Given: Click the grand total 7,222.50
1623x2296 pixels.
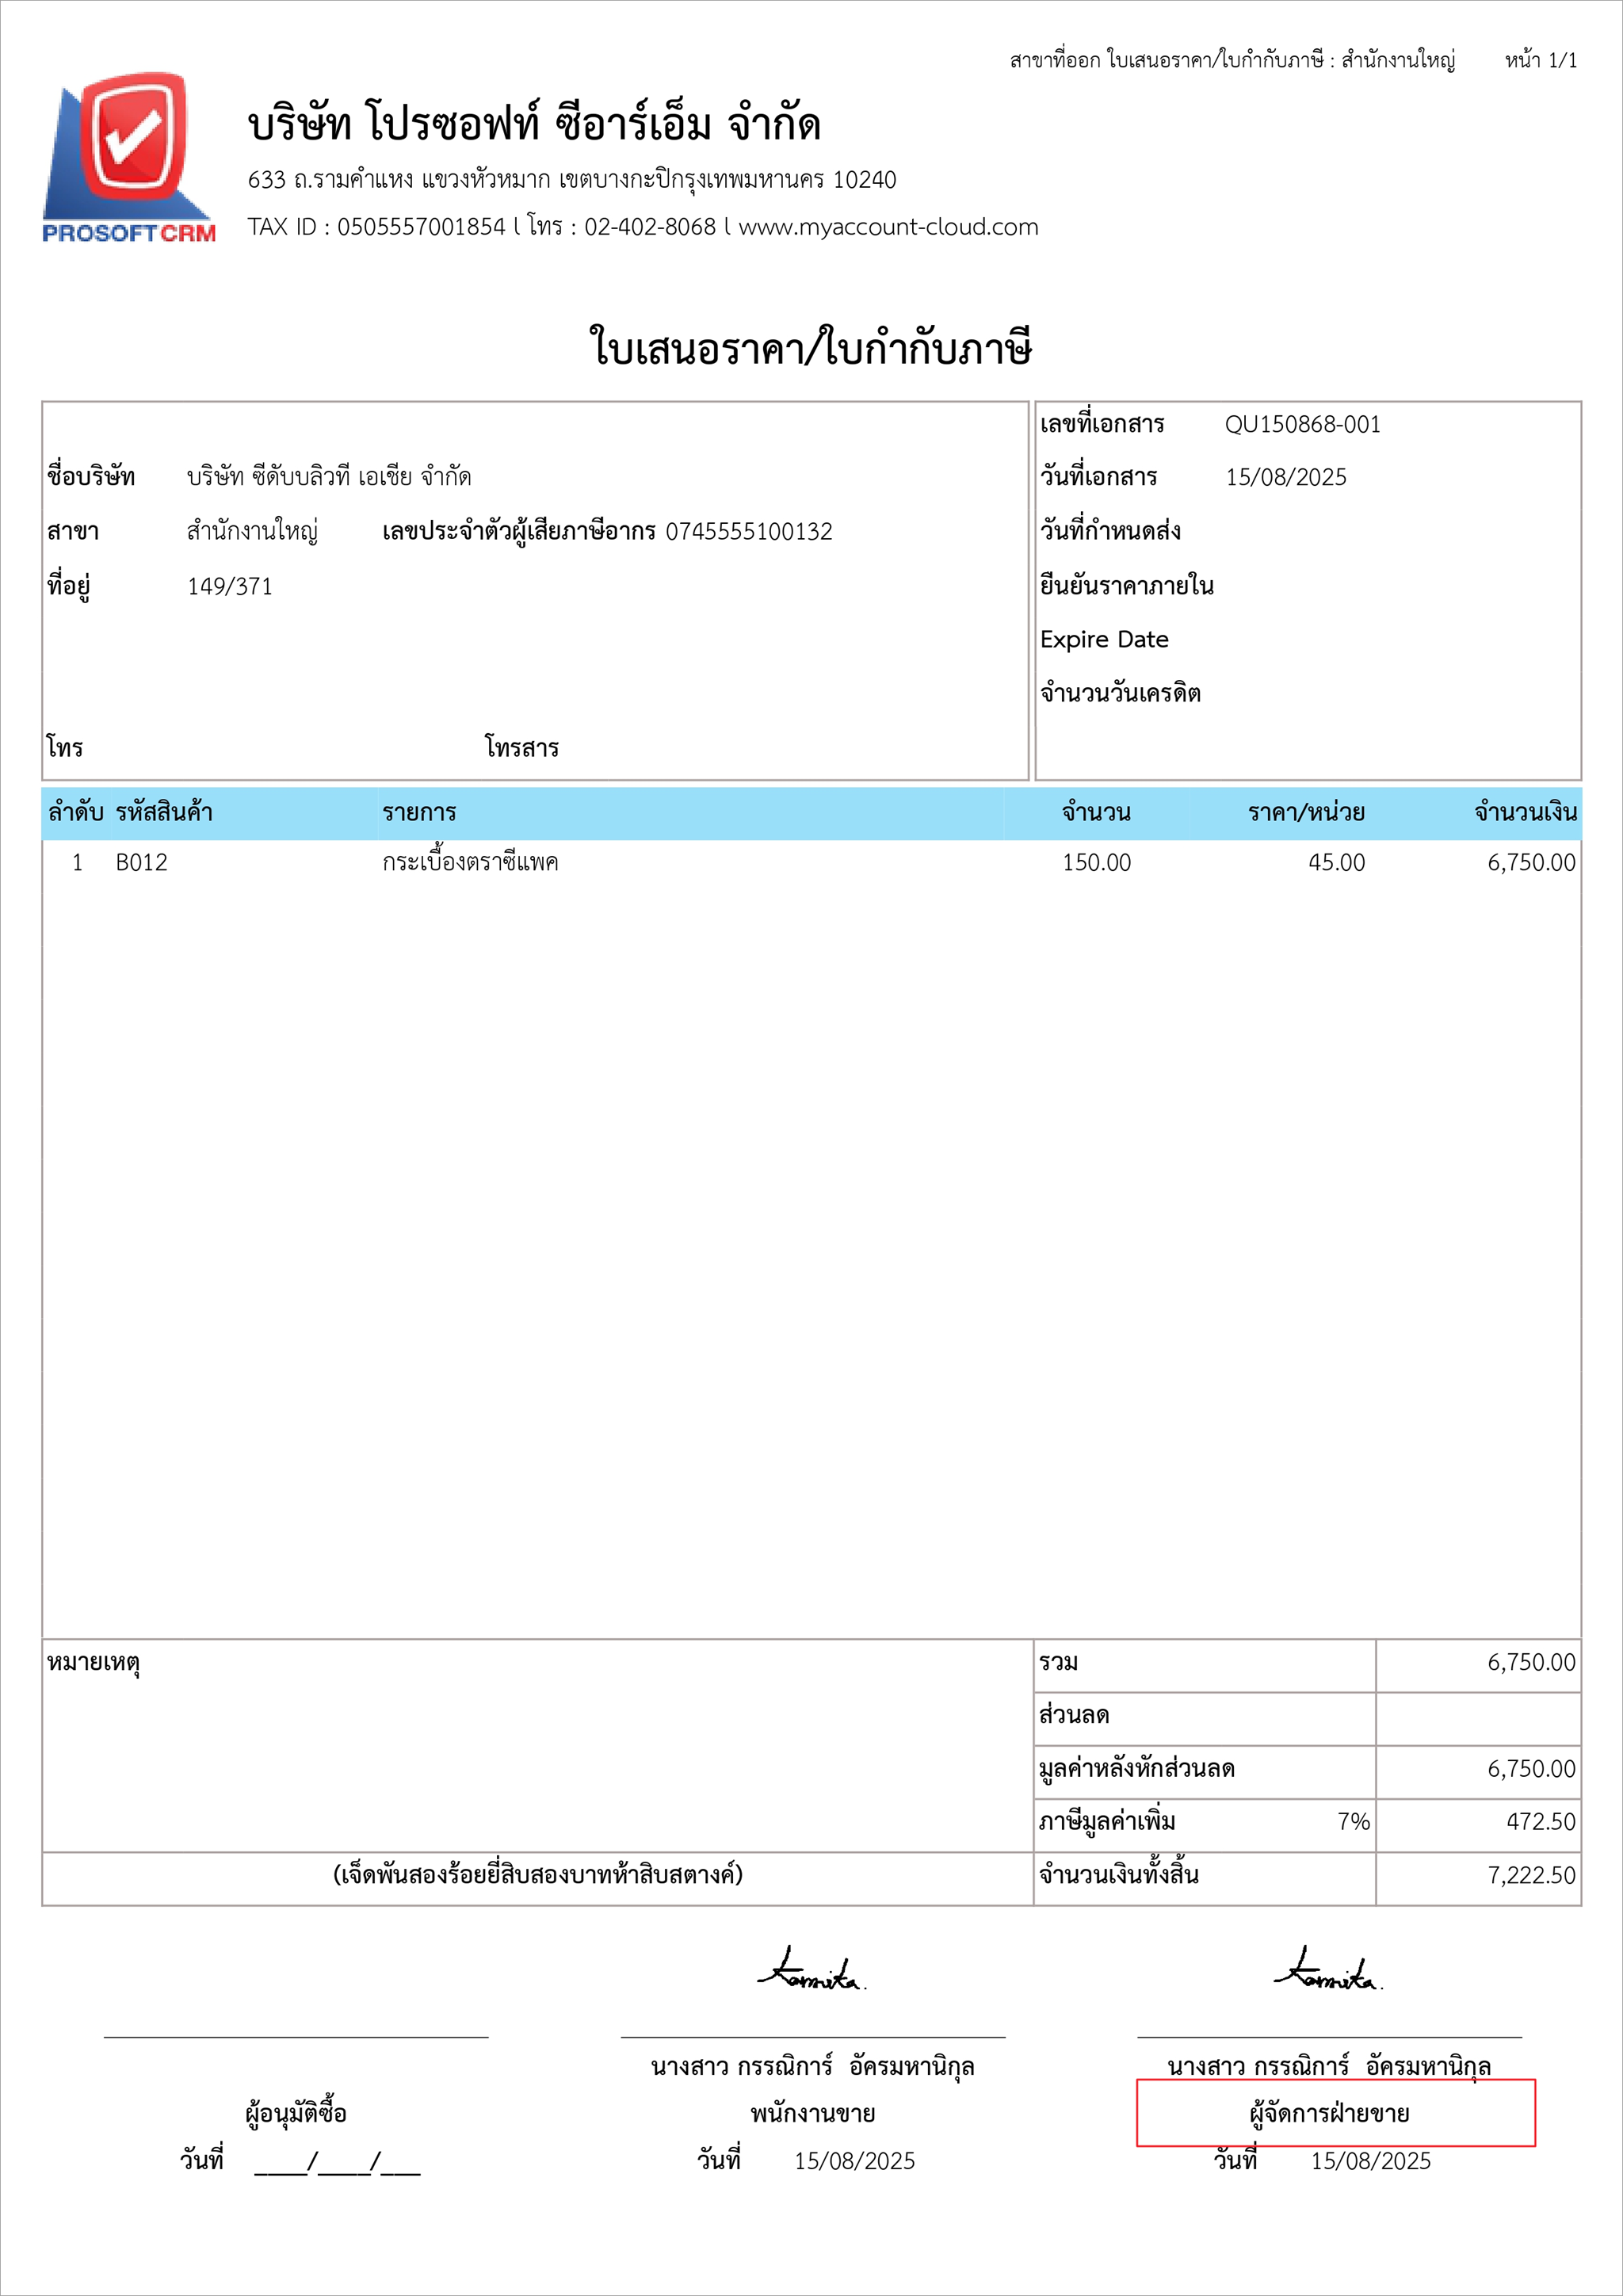Looking at the screenshot, I should (1531, 1874).
